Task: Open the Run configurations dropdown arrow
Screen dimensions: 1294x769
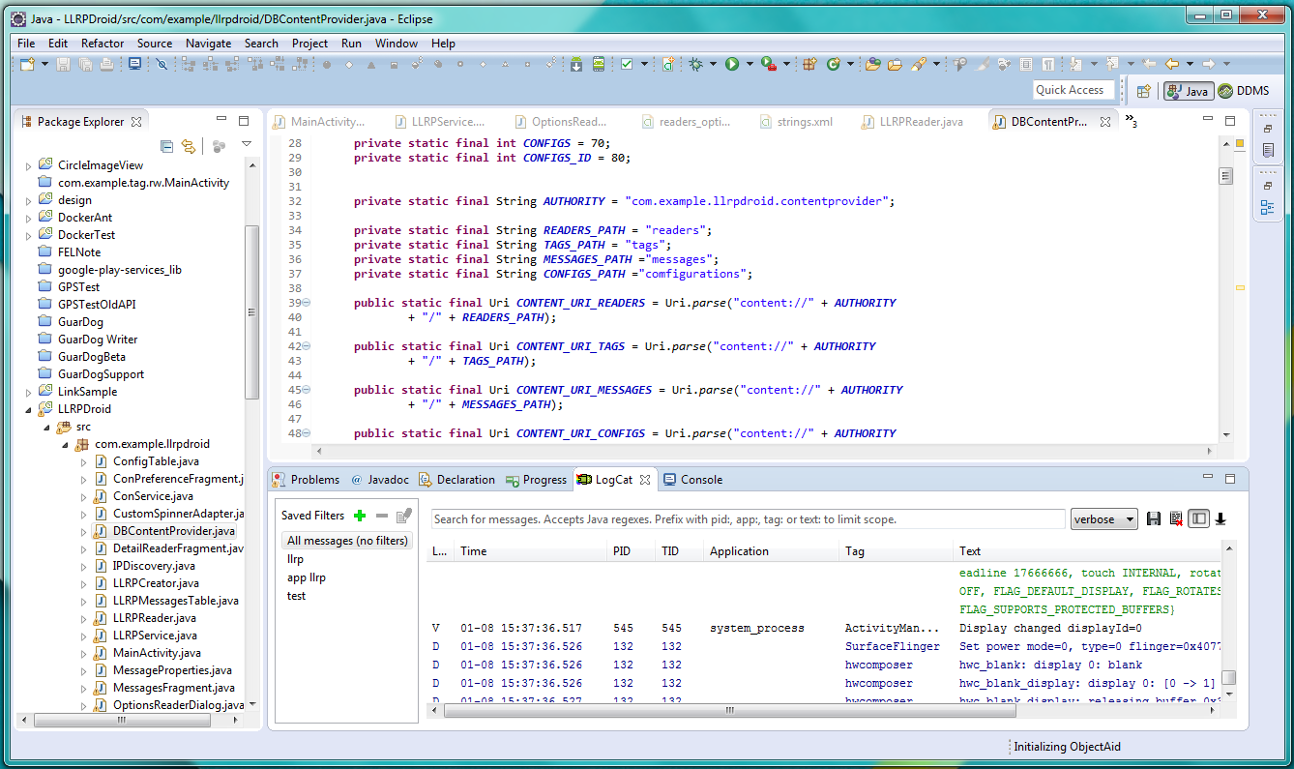Action: (750, 64)
